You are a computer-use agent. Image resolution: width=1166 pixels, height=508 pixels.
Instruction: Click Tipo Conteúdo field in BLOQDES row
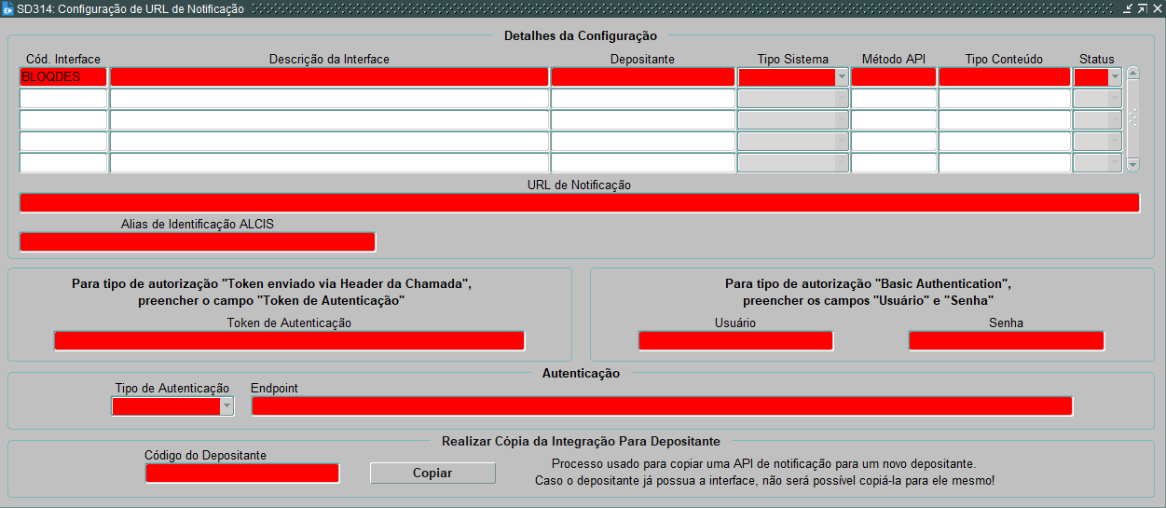(1005, 77)
